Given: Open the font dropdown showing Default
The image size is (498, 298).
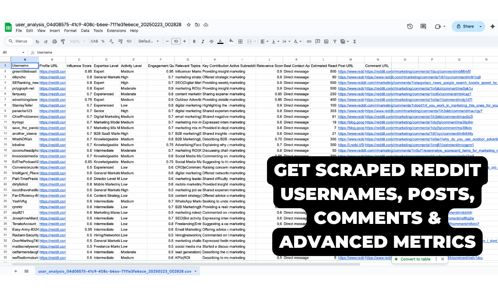Looking at the screenshot, I should pyautogui.click(x=149, y=41).
